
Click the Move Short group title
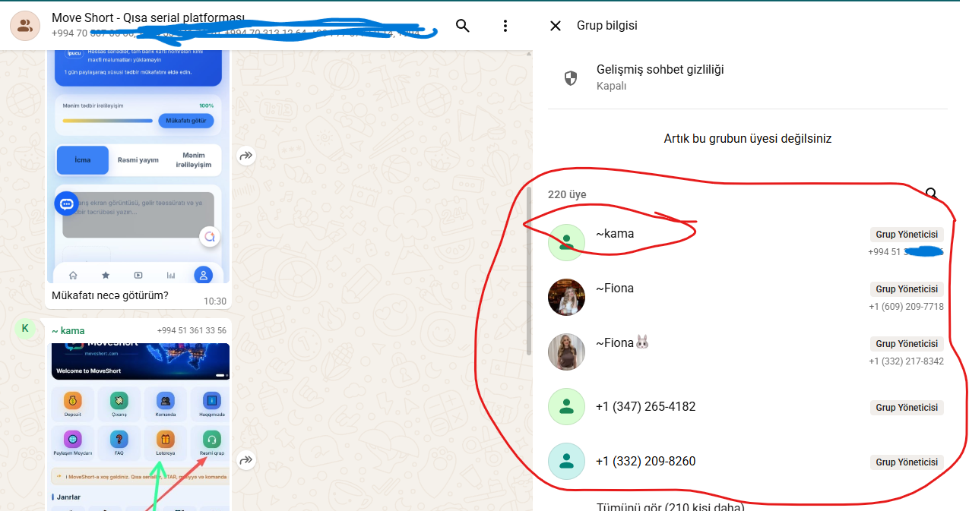(x=148, y=17)
